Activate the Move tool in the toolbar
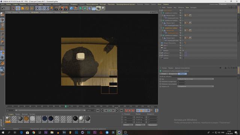The image size is (240, 135). [18, 8]
